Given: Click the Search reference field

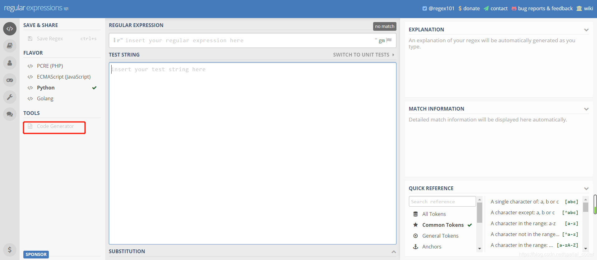Looking at the screenshot, I should coord(442,201).
